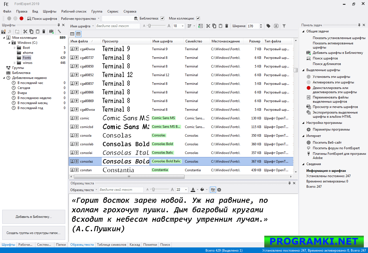
Task: Toggle the kerning Ke icon in sample toolbar
Action: (x=213, y=190)
